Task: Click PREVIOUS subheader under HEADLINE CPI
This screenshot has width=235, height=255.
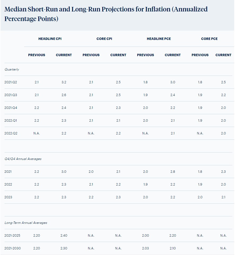Action: pyautogui.click(x=37, y=55)
